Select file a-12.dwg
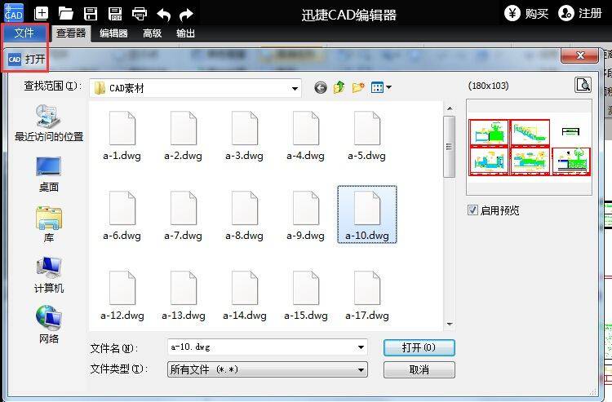The image size is (612, 402). (122, 296)
